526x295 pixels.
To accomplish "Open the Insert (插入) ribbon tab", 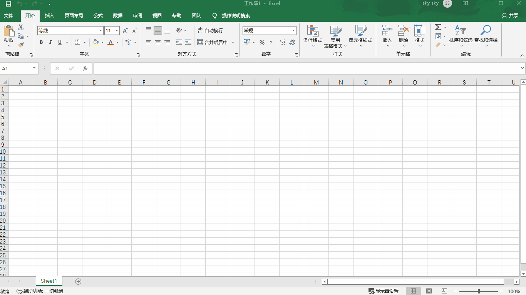I will pos(50,16).
